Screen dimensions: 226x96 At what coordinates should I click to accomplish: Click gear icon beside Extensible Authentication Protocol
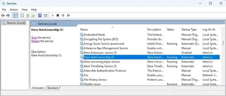click(82, 71)
